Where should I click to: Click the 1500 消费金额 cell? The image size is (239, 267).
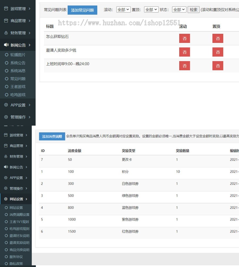[x=72, y=231]
